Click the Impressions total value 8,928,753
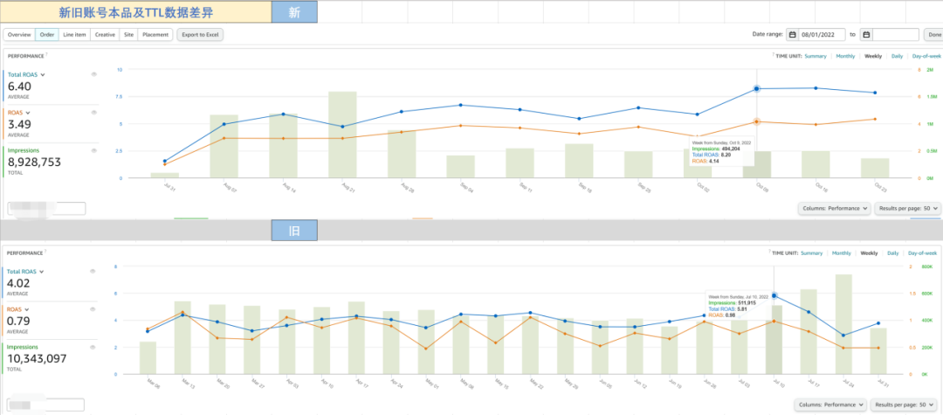This screenshot has height=415, width=943. point(34,162)
